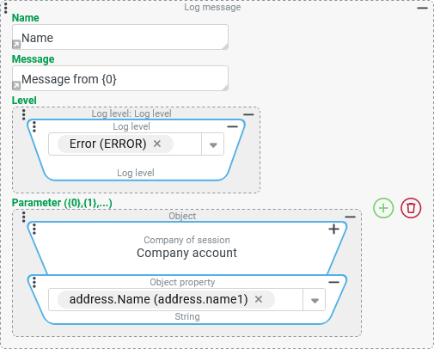Collapse the Log level: Log level container
Image resolution: width=434 pixels, height=349 pixels.
click(248, 114)
